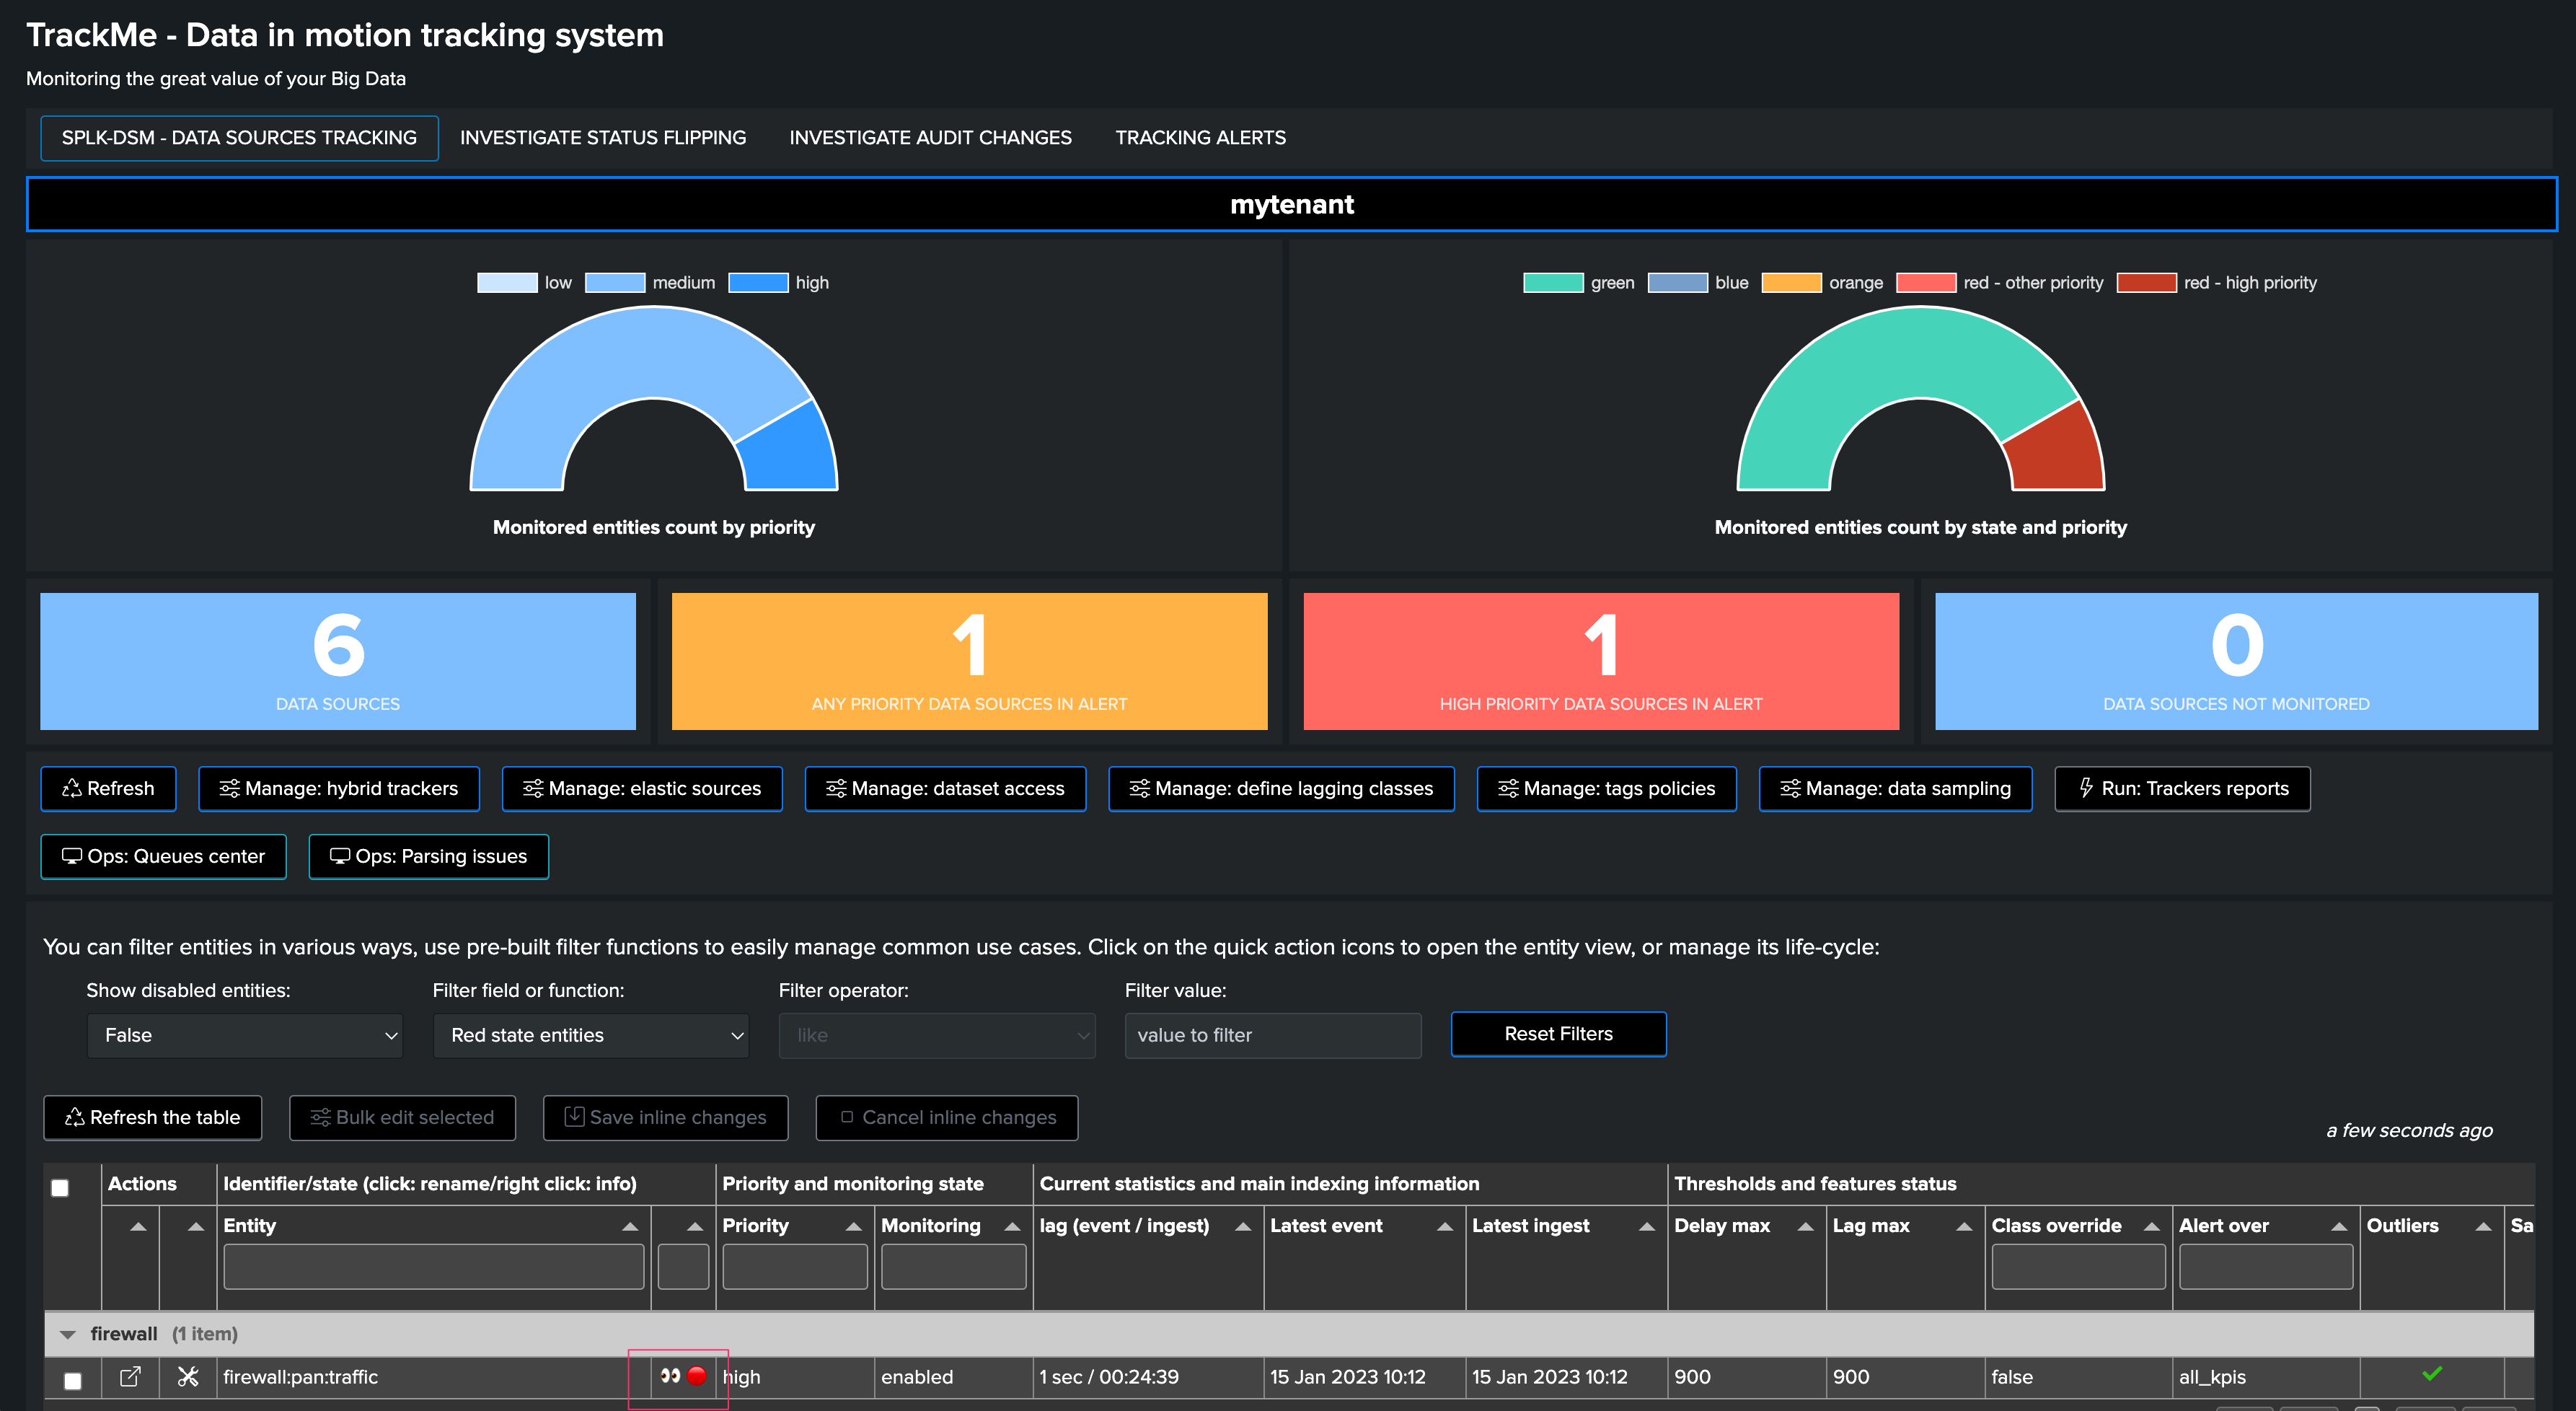Click High Priority Data Sources In Alert tile
The height and width of the screenshot is (1411, 2576).
1601,661
